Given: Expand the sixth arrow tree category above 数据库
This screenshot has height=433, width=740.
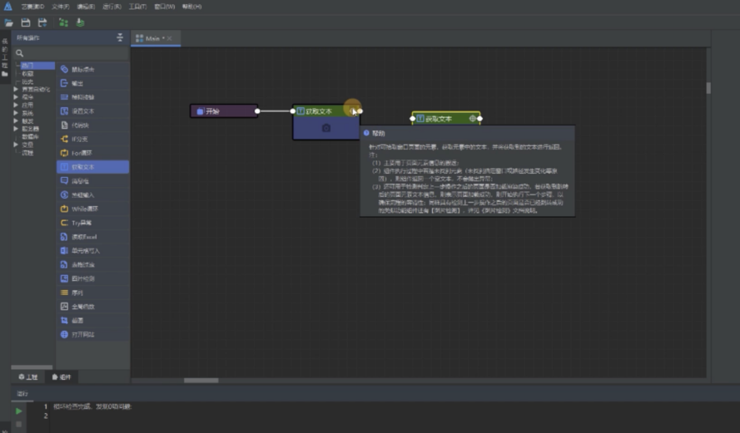Looking at the screenshot, I should coord(16,129).
